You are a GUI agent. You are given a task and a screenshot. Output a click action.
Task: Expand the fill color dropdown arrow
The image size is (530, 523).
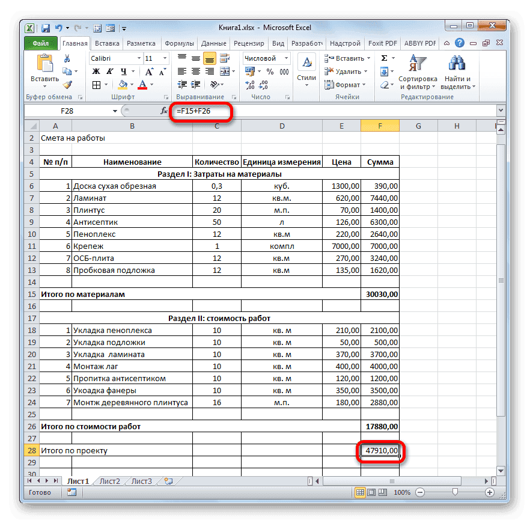(x=130, y=85)
